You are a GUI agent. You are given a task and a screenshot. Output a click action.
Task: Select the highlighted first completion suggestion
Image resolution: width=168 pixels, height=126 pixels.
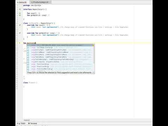click(60, 45)
